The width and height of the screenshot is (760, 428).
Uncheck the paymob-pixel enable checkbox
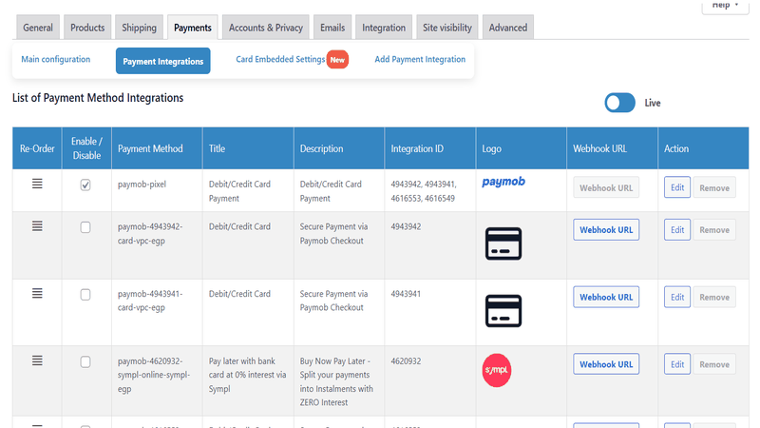click(x=85, y=185)
